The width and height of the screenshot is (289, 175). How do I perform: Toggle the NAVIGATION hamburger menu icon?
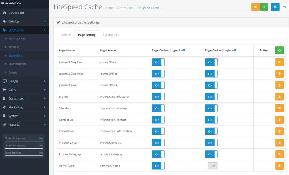[x=3, y=3]
